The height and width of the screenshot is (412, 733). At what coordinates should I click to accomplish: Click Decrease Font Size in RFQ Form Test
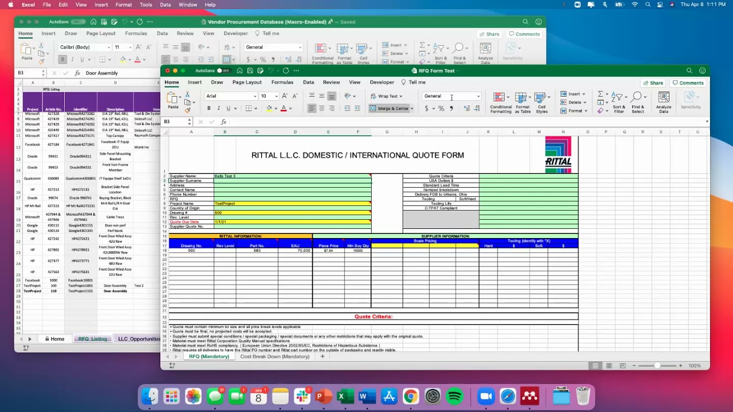(x=295, y=96)
